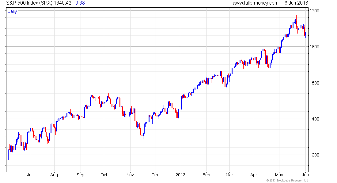Click the S&P 500 Index (SPX) title

29,3
